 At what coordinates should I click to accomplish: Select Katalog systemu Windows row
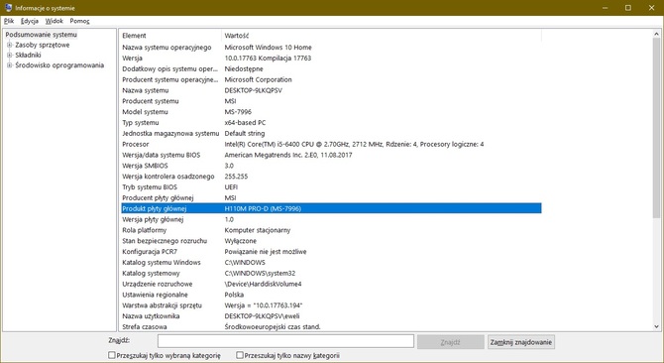point(331,262)
